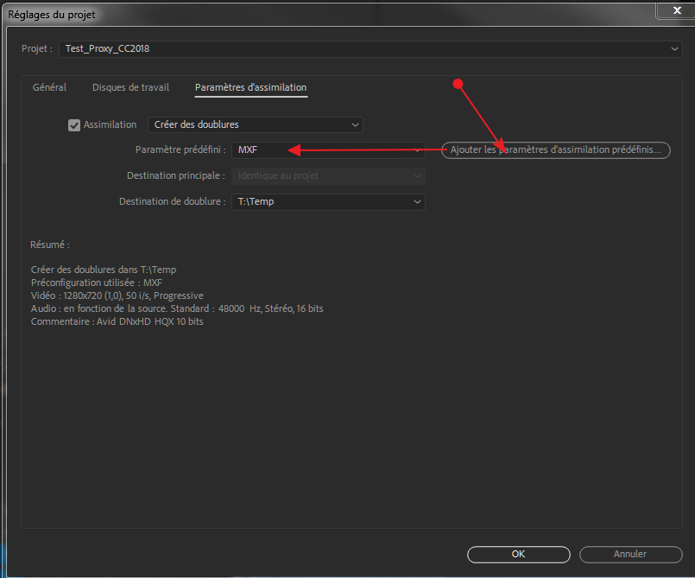
Task: Click the 'Commentaire : Avid DNxHD HQX 10 bits' line
Action: (117, 321)
